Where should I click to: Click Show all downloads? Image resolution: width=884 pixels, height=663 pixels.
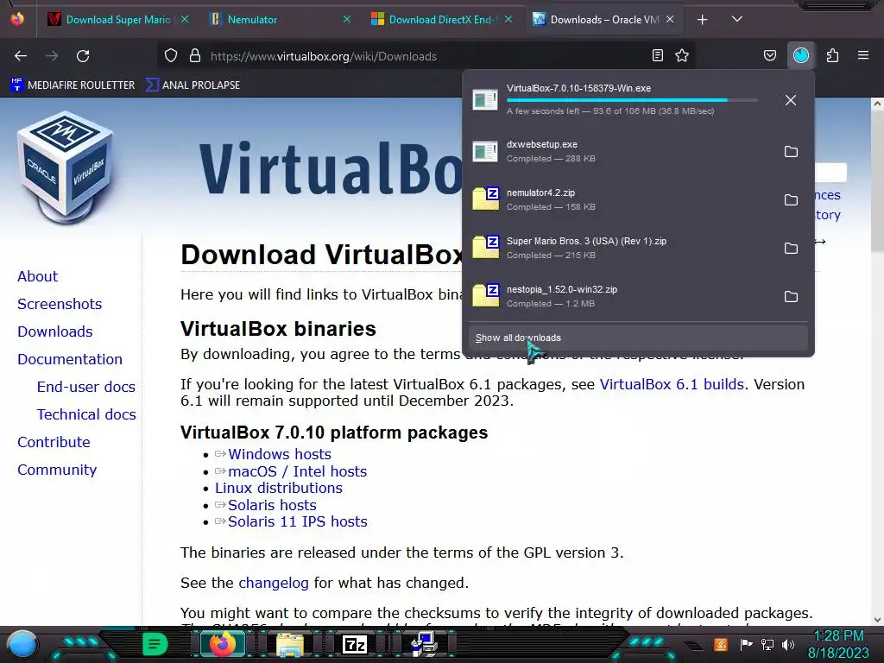(x=638, y=338)
